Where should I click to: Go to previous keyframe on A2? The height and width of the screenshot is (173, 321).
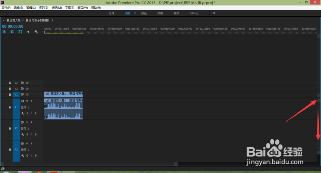click(27, 134)
